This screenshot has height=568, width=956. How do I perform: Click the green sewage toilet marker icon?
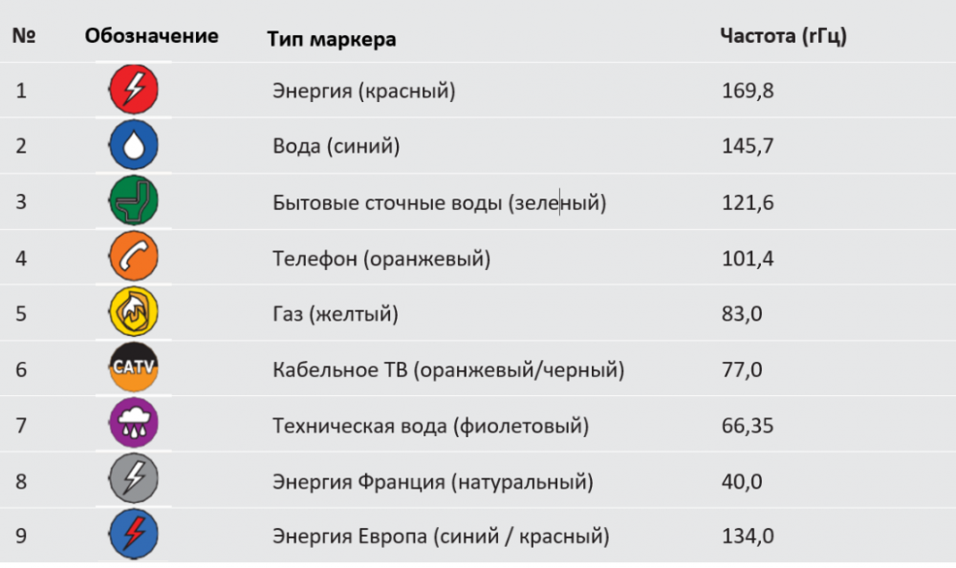tap(134, 200)
